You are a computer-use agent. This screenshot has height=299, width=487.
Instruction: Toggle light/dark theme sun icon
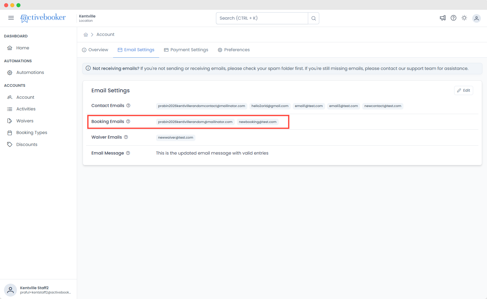(x=464, y=18)
